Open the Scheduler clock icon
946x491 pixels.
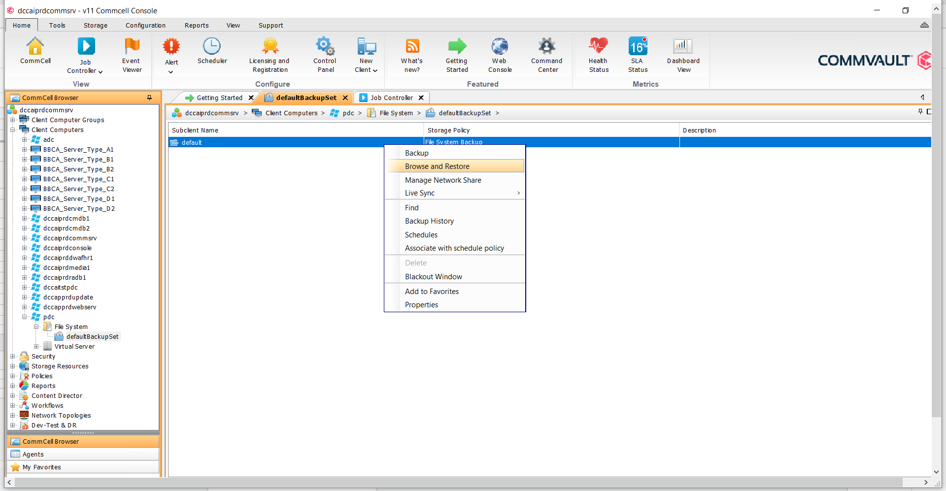[212, 46]
